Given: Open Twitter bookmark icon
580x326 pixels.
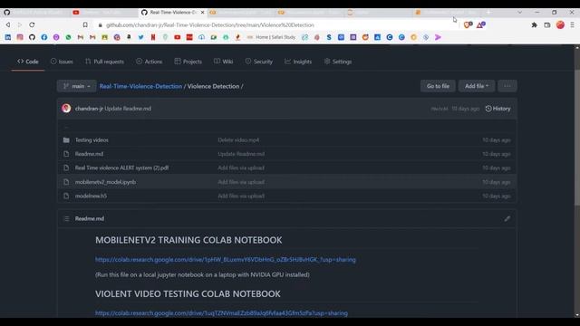Looking at the screenshot, I should tap(141, 37).
